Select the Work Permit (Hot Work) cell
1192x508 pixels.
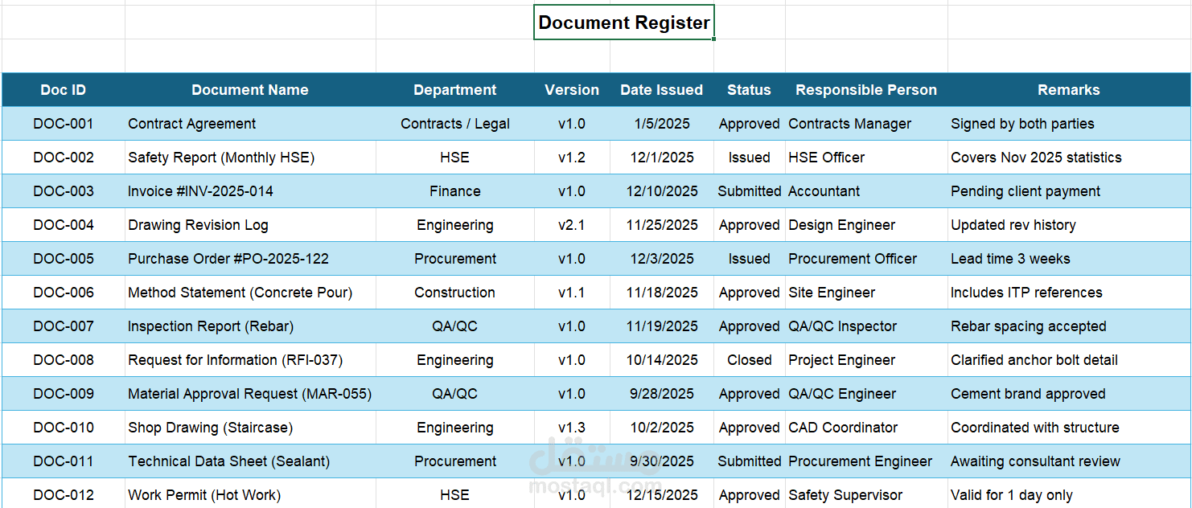(250, 494)
